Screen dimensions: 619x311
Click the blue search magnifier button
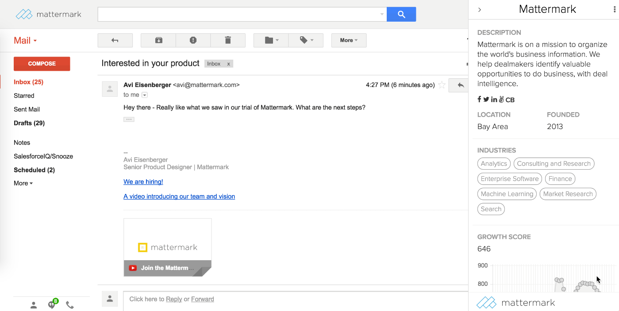click(x=401, y=15)
